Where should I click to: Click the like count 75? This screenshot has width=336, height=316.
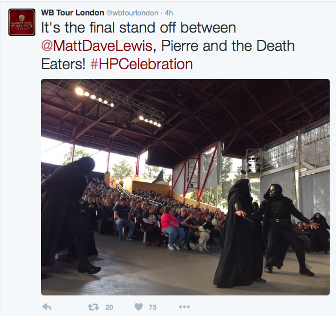click(152, 307)
